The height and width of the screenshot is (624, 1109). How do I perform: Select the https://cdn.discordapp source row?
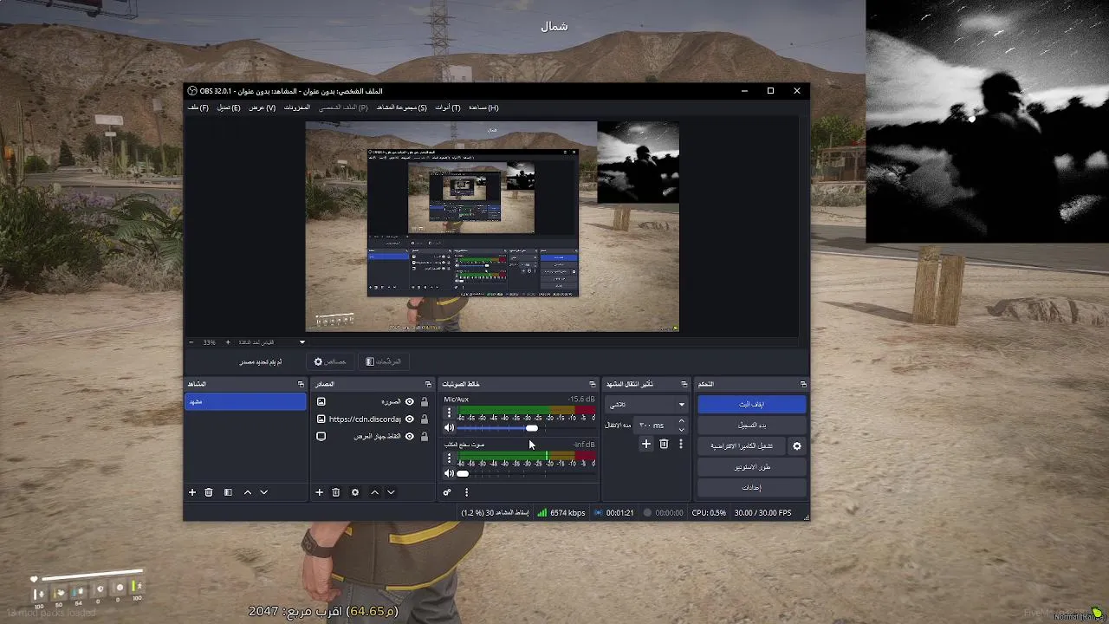click(373, 419)
